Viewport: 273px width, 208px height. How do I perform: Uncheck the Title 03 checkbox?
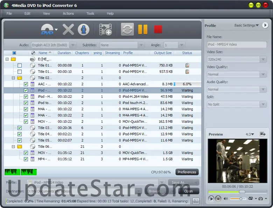20,128
